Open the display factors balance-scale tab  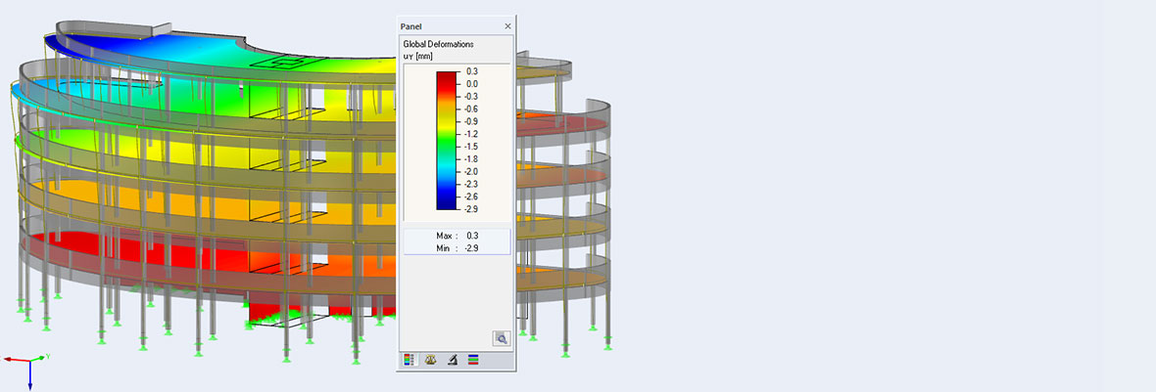click(430, 360)
